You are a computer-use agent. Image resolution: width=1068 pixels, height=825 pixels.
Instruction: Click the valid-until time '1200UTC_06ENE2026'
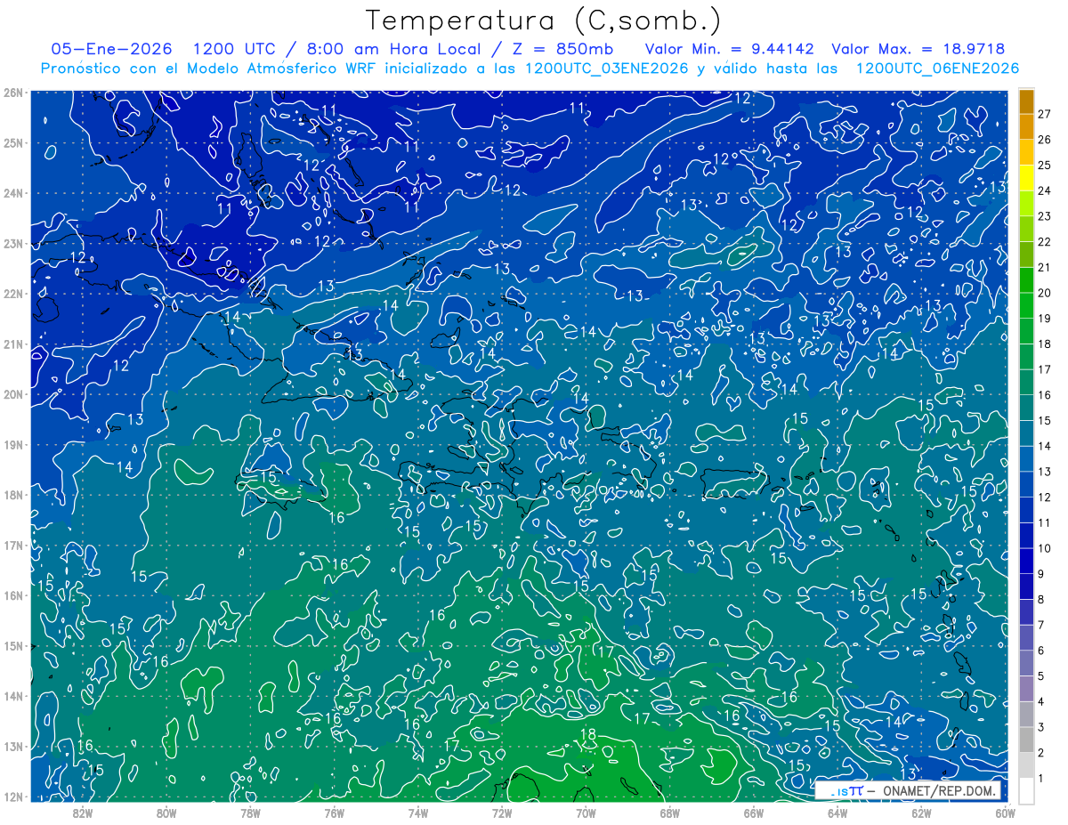pyautogui.click(x=937, y=69)
